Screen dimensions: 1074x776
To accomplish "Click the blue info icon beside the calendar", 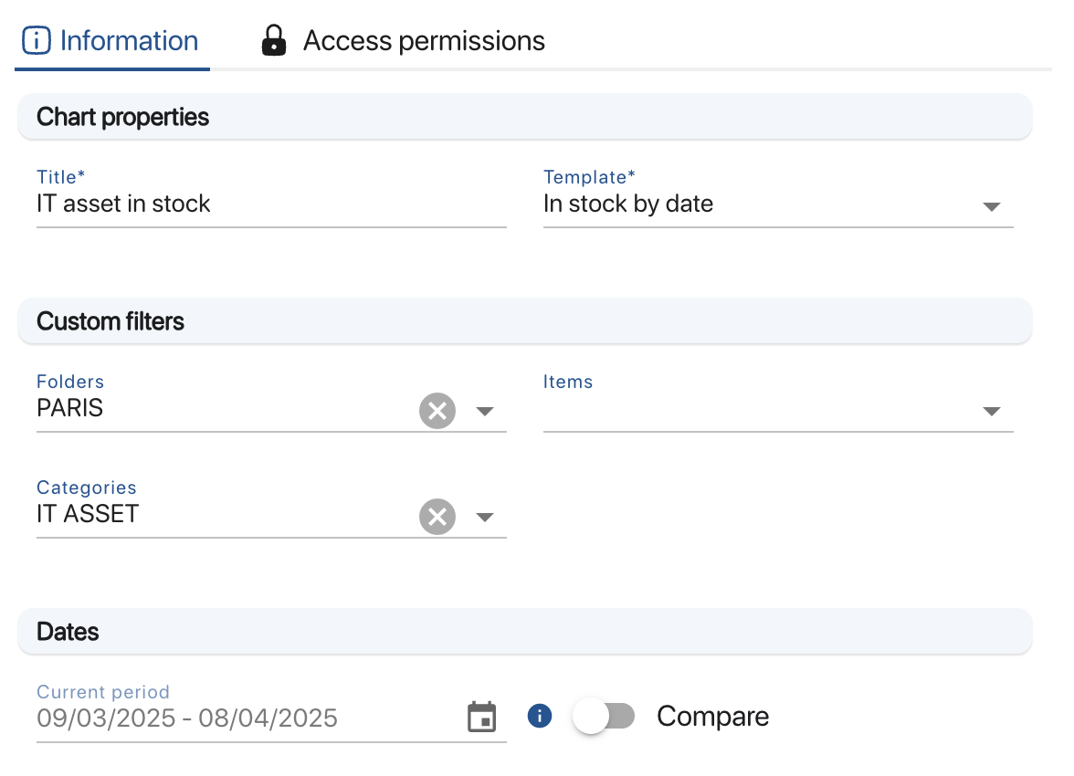I will coord(540,716).
